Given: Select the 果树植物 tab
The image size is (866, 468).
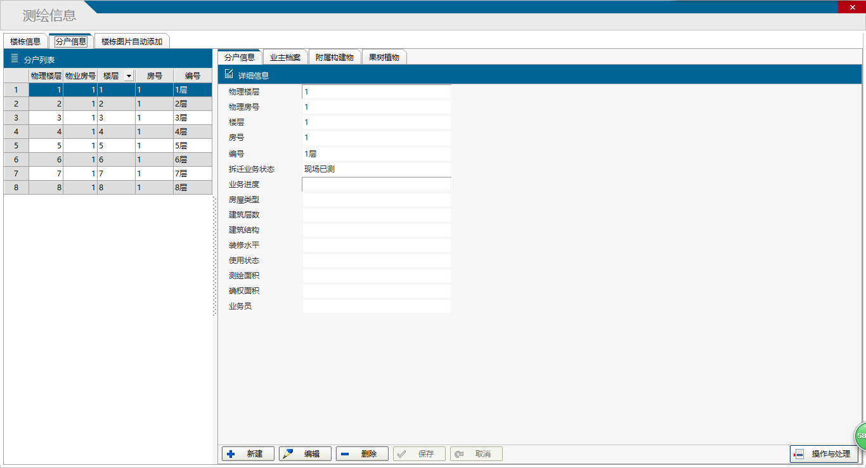Looking at the screenshot, I should point(384,57).
